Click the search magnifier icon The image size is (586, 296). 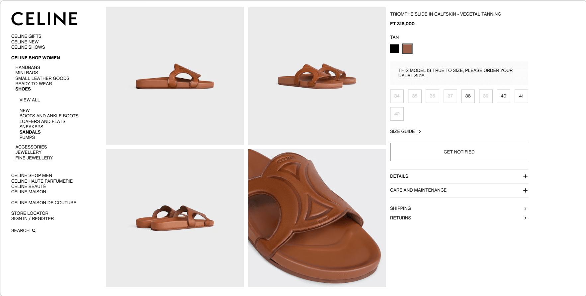(x=34, y=231)
